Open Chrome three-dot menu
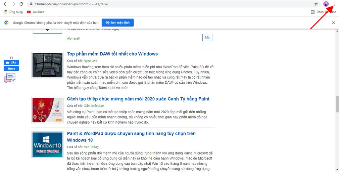This screenshot has width=339, height=172. 334,4
